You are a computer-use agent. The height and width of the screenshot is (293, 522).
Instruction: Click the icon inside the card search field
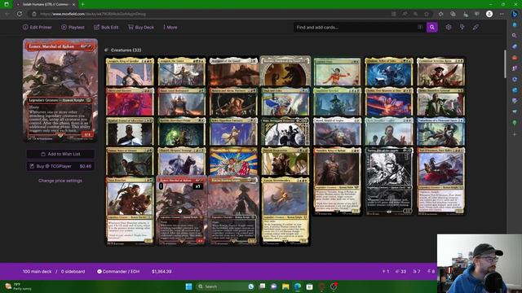coord(420,27)
